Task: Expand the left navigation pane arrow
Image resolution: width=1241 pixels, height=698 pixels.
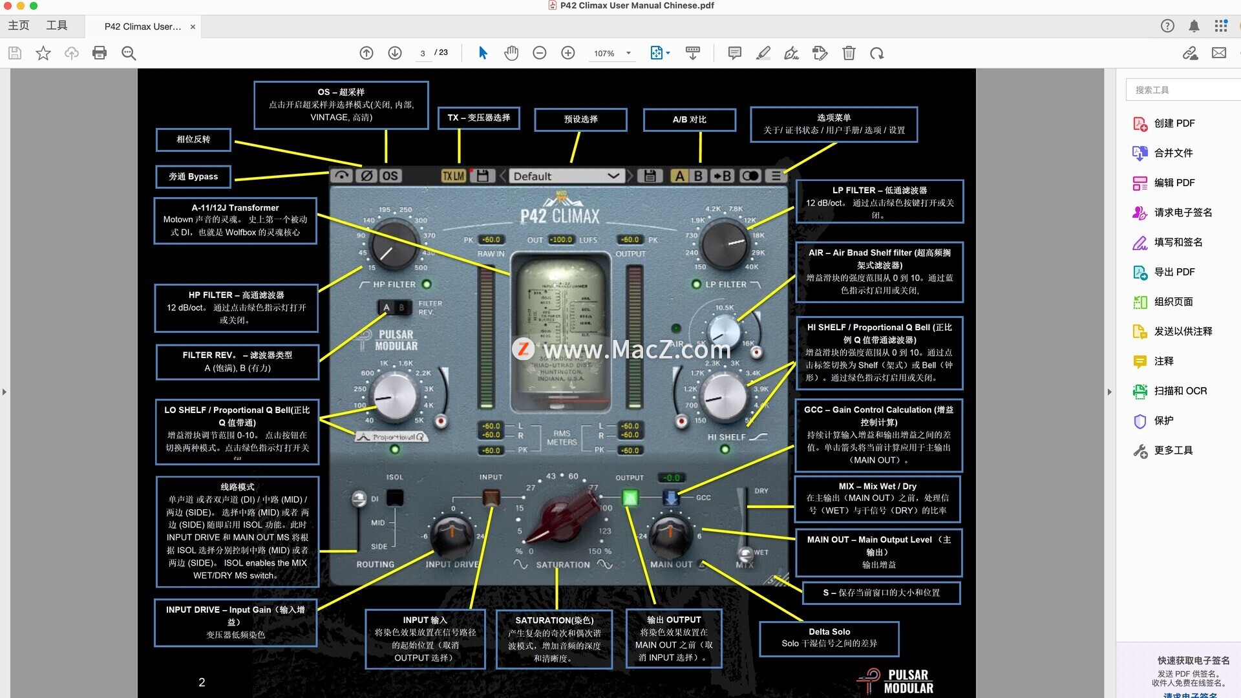Action: (x=5, y=392)
